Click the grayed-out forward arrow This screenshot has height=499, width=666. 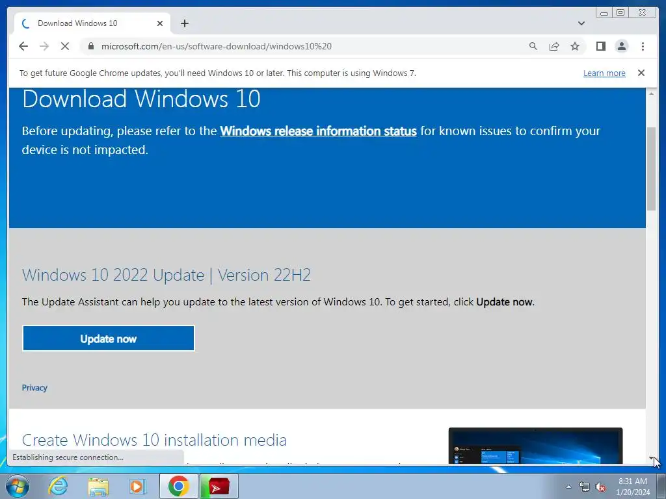point(44,46)
